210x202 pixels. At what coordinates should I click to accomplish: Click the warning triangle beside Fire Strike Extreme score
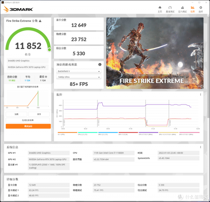[x=40, y=21]
